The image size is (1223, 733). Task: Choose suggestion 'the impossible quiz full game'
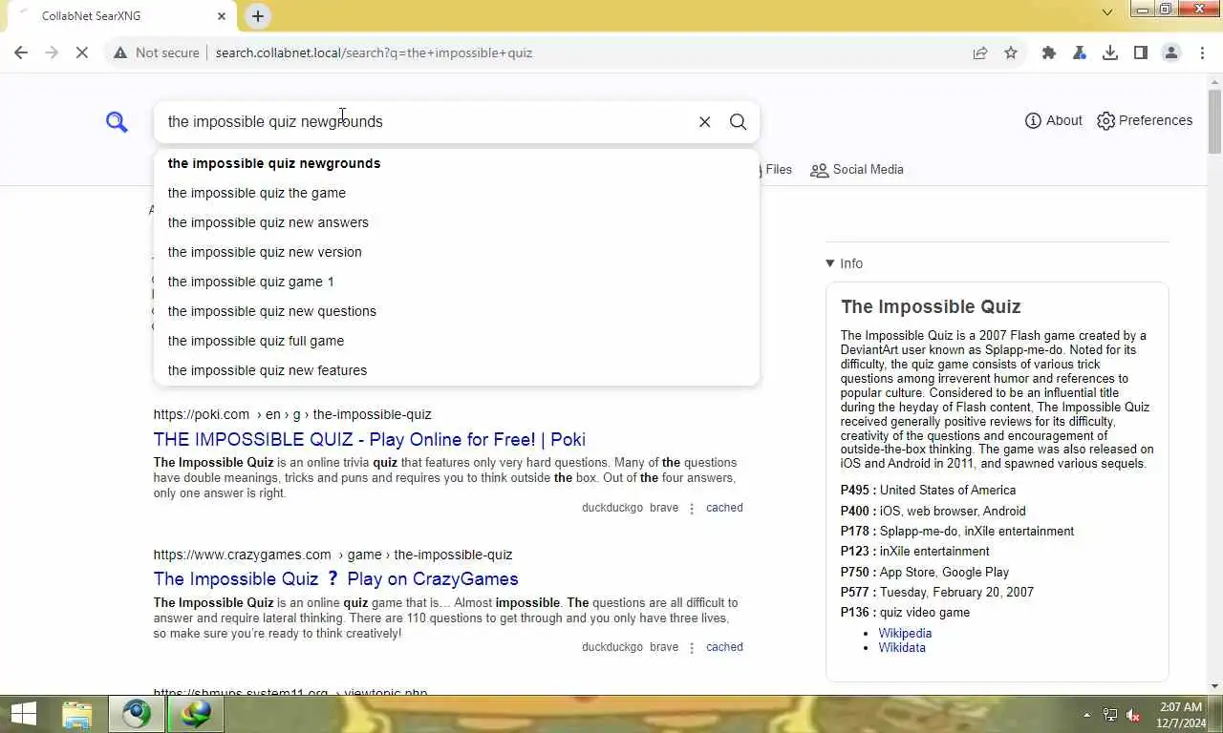pyautogui.click(x=457, y=341)
